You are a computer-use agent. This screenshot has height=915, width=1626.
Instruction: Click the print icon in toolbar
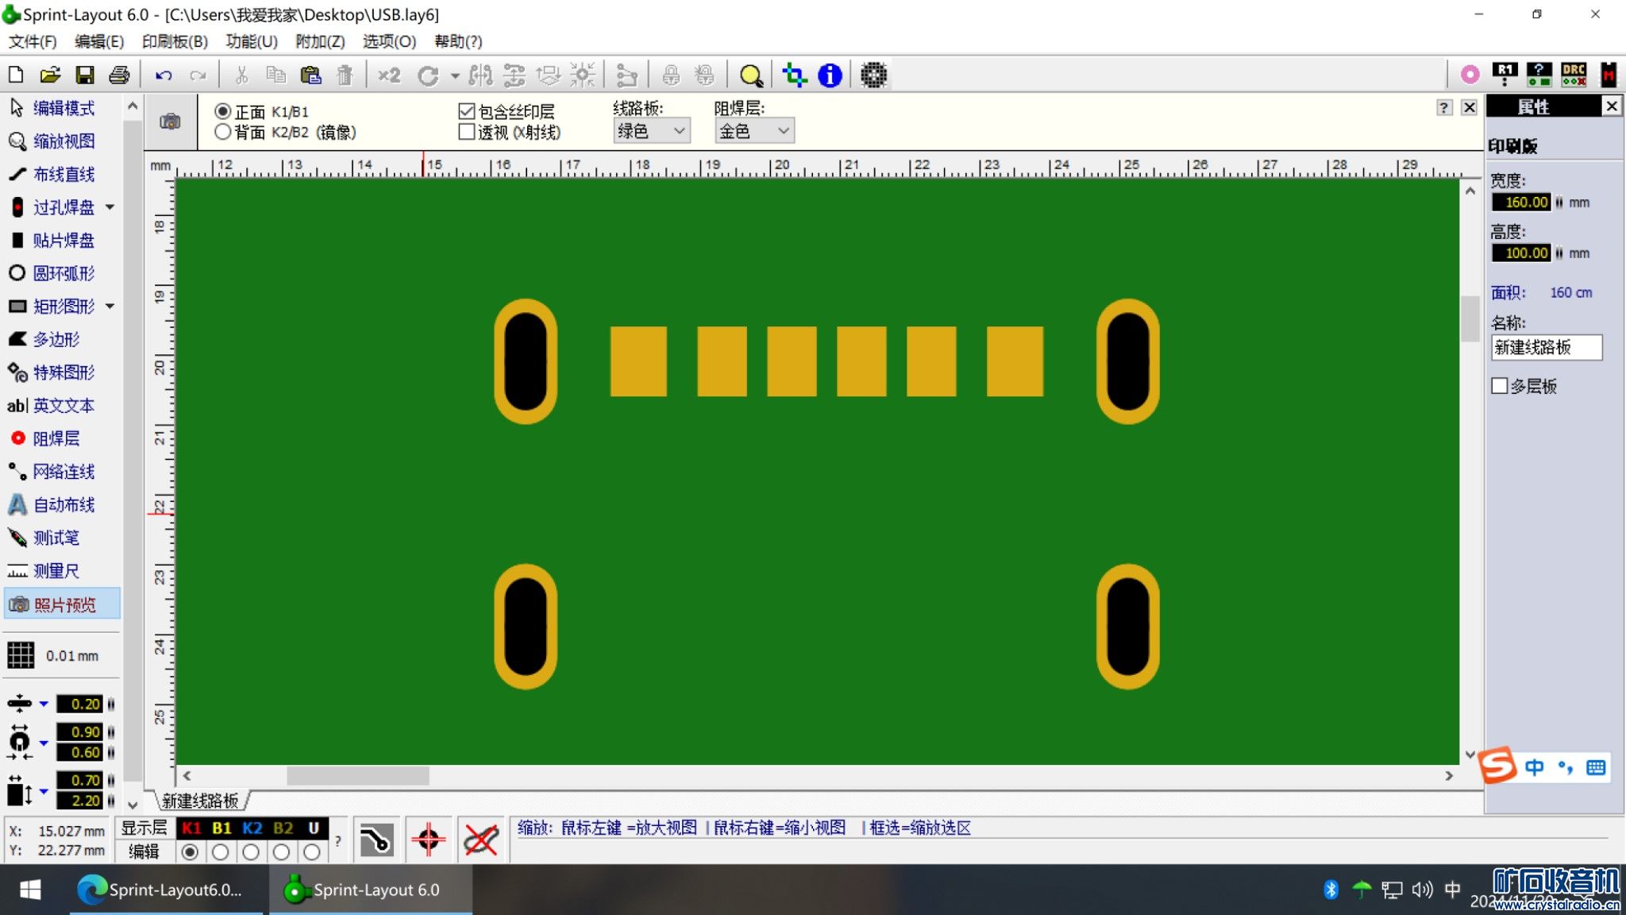(x=119, y=75)
